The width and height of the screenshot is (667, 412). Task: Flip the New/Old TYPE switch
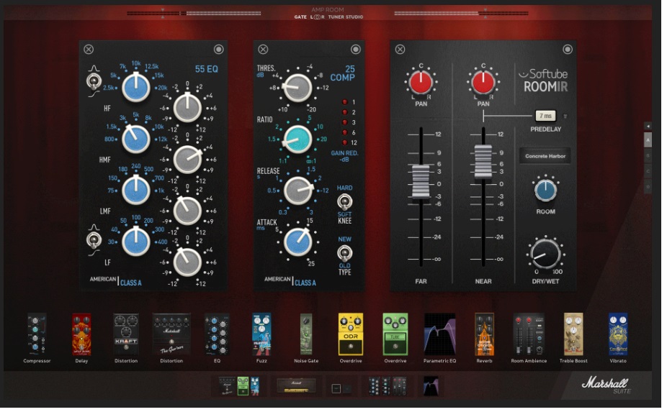(344, 253)
